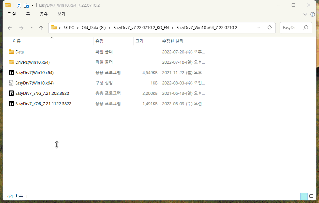Click the search magnifier icon
Image resolution: width=319 pixels, height=203 pixels.
click(306, 28)
